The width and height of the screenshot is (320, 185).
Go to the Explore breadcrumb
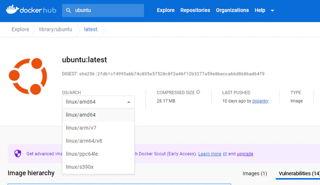click(20, 29)
